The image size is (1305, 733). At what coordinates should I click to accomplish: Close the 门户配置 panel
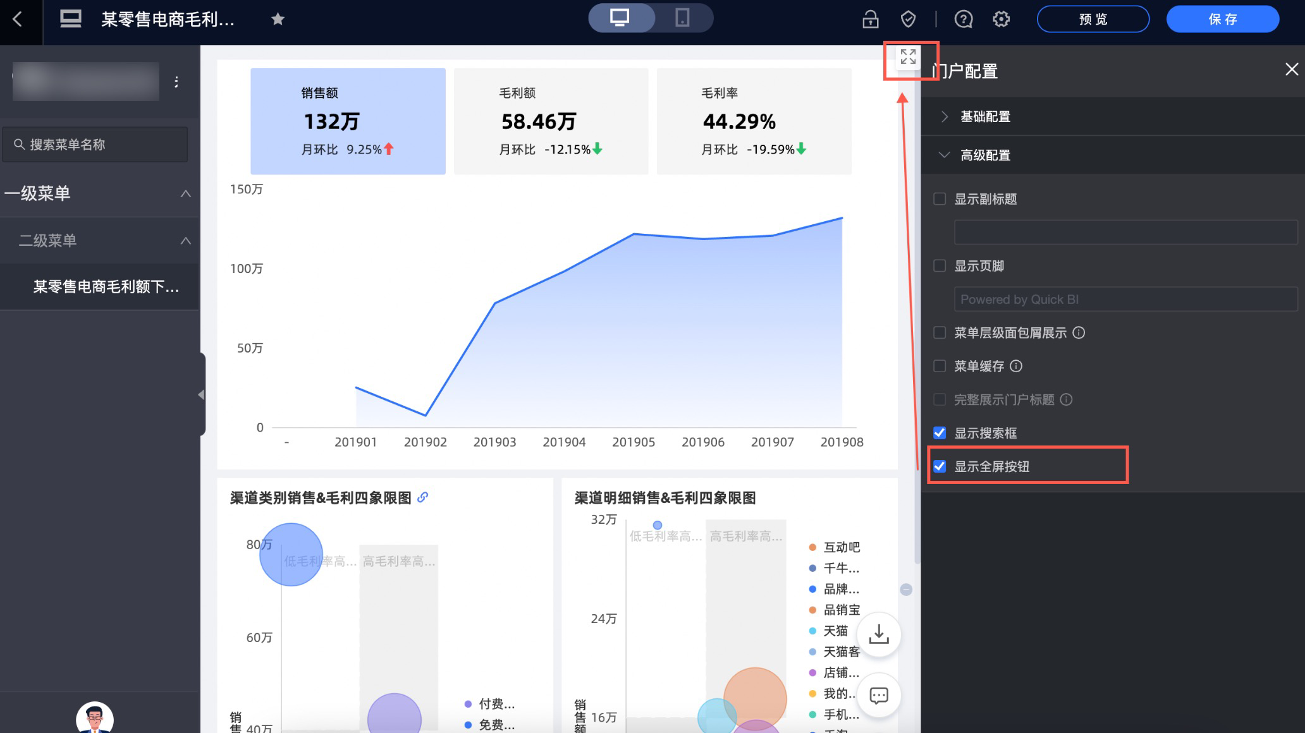tap(1291, 70)
